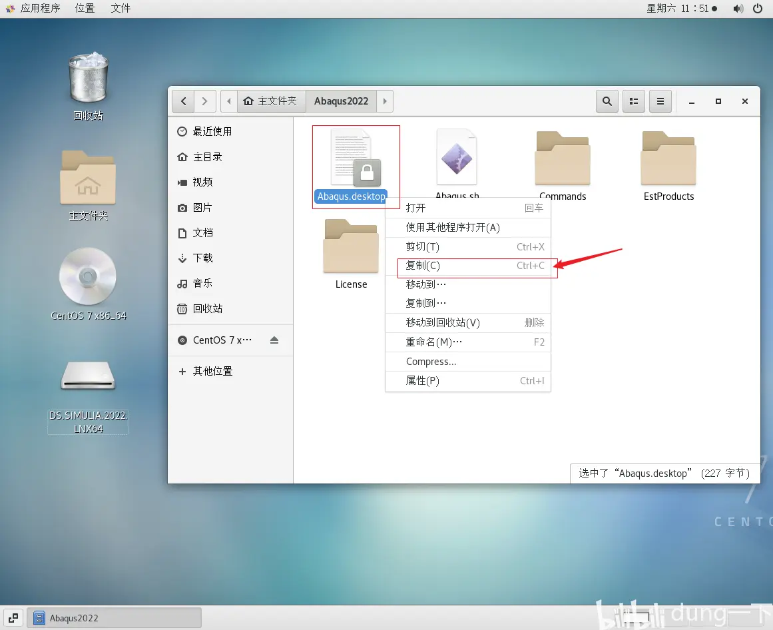This screenshot has height=630, width=773.
Task: Minimize the Abaqus2022 file manager window
Action: (692, 101)
